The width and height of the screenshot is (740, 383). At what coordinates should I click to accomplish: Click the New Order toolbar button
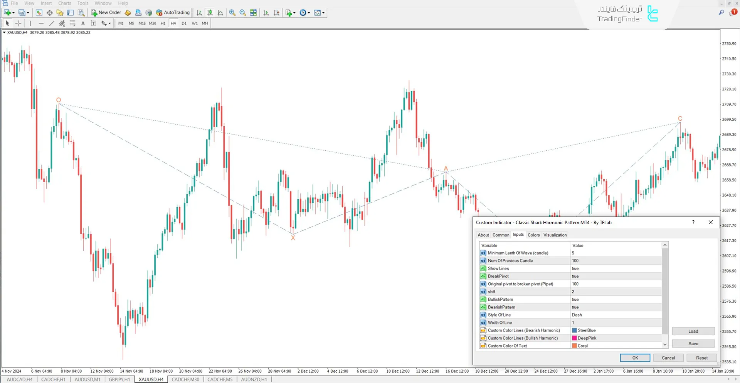point(106,13)
